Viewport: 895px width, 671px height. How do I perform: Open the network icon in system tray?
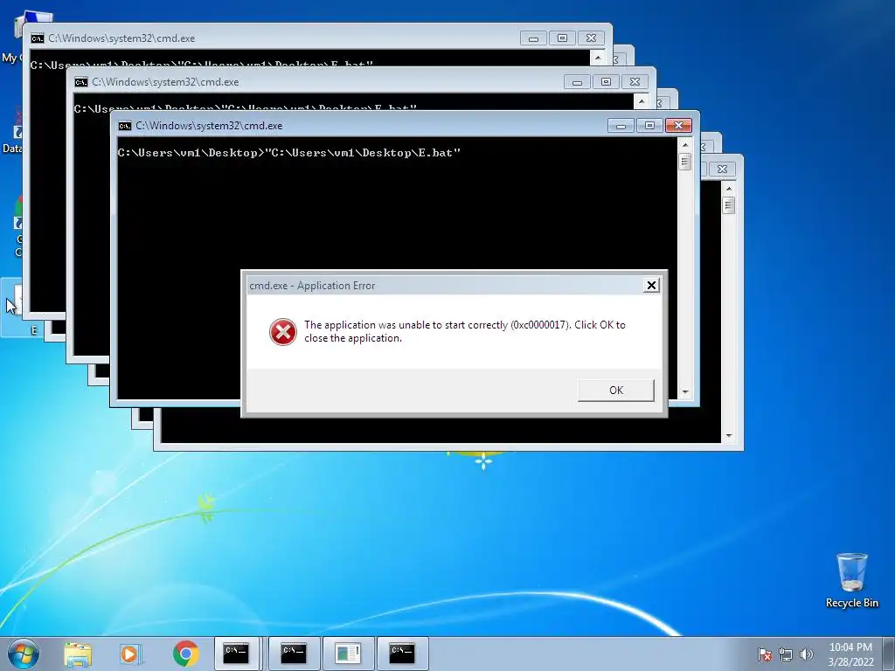786,654
